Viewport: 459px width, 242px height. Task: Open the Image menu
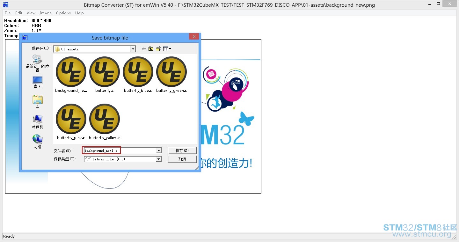pos(46,13)
